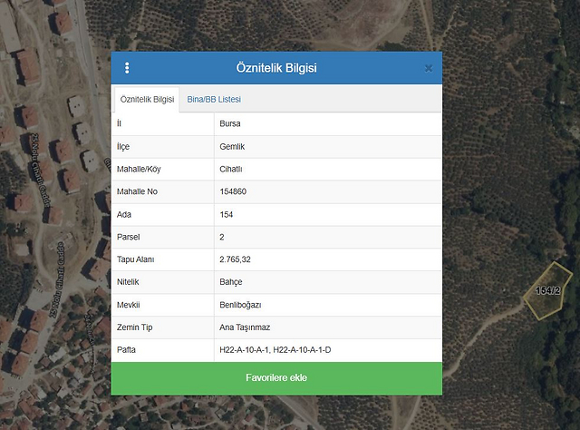Click the Öznitelik Bilgisi dialog title
Image resolution: width=580 pixels, height=430 pixels.
275,68
